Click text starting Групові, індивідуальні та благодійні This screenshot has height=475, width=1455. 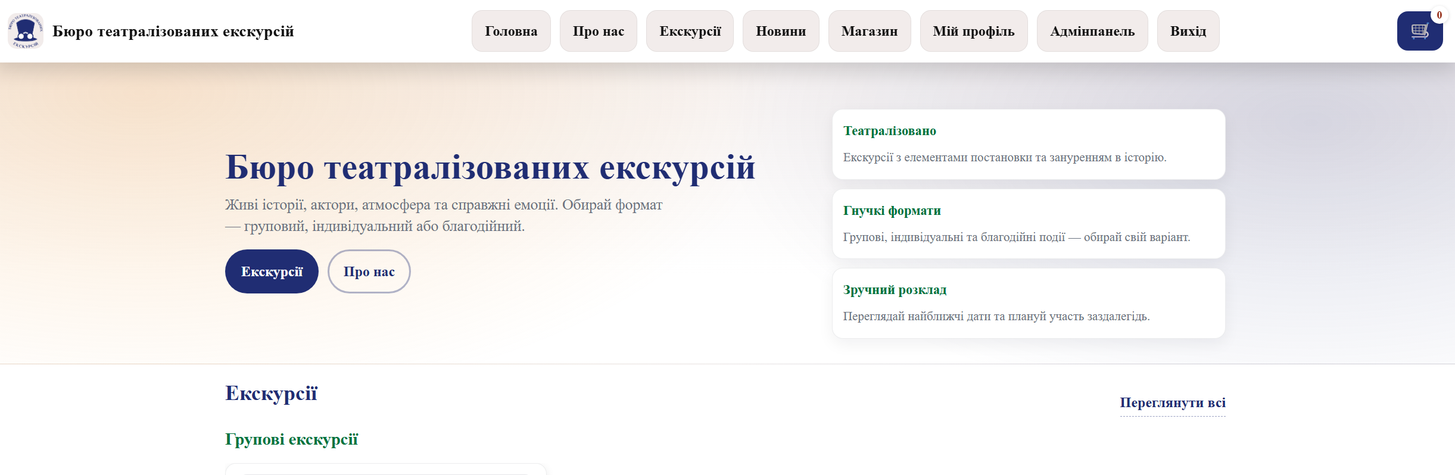(x=1017, y=237)
